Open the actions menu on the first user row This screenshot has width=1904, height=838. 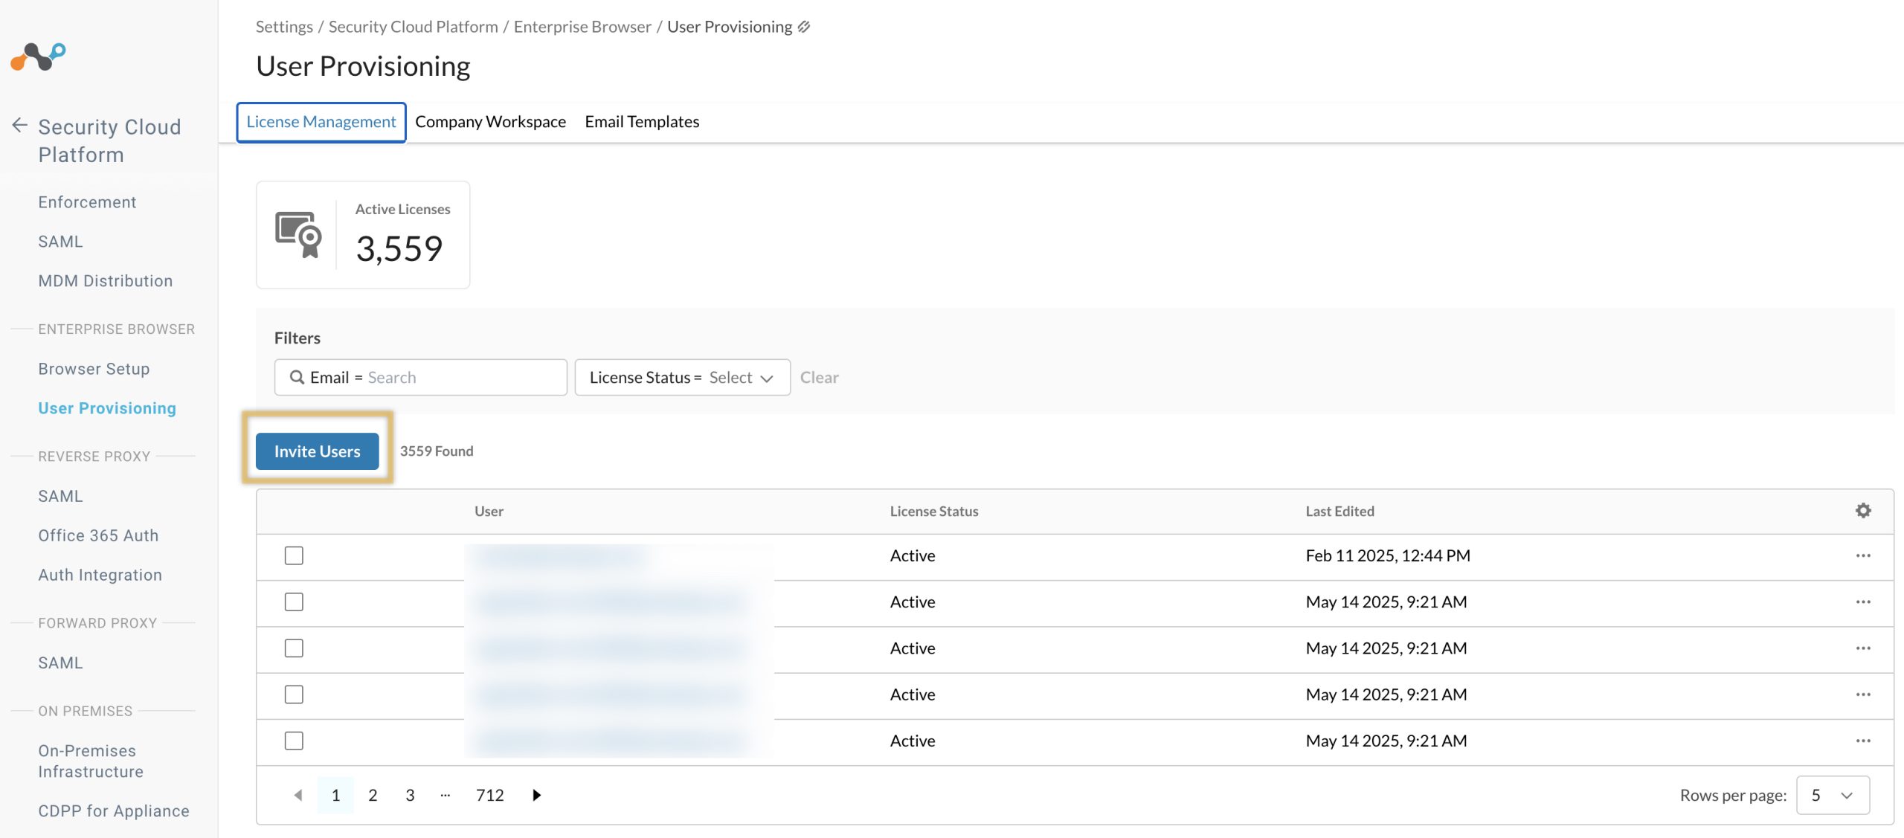[x=1863, y=555]
